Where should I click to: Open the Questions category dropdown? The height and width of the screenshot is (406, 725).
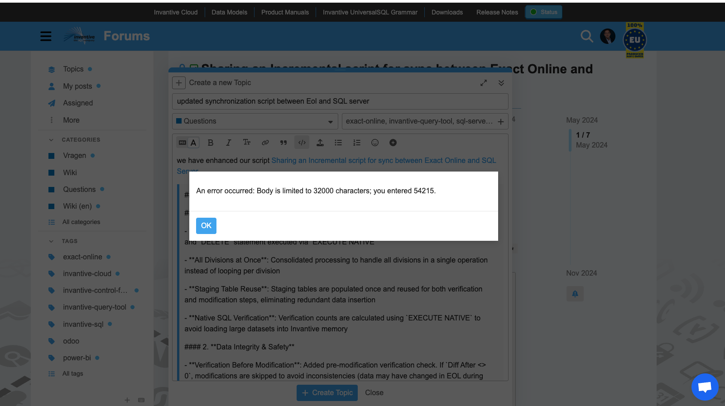coord(255,121)
